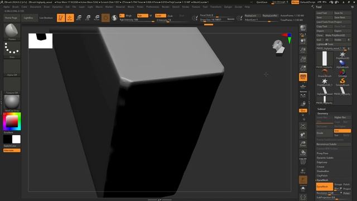Adjust the Draw Size slider
Screen dimensions: 357x201
coord(217,20)
